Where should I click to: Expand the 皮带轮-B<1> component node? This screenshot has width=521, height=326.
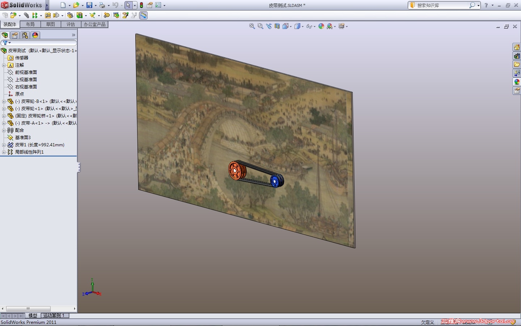point(4,101)
